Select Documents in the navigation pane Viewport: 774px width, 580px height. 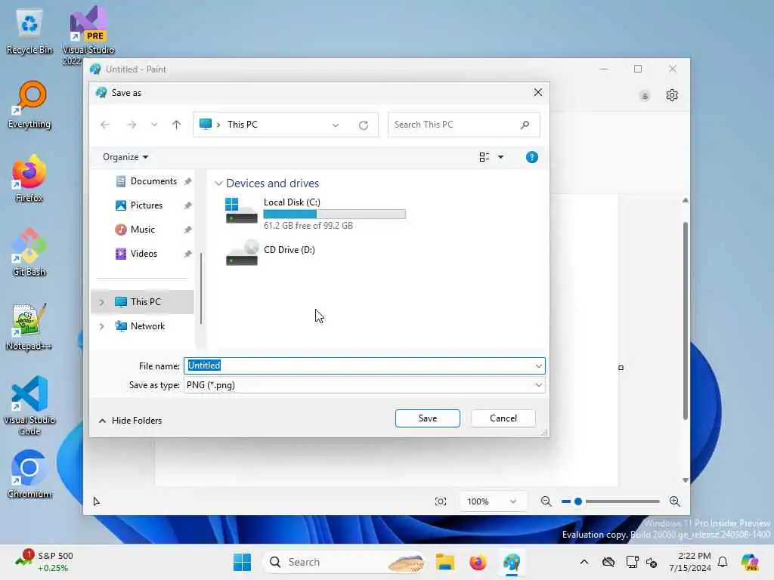pos(153,181)
